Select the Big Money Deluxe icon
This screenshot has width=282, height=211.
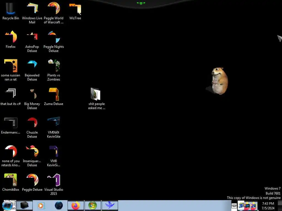(32, 99)
